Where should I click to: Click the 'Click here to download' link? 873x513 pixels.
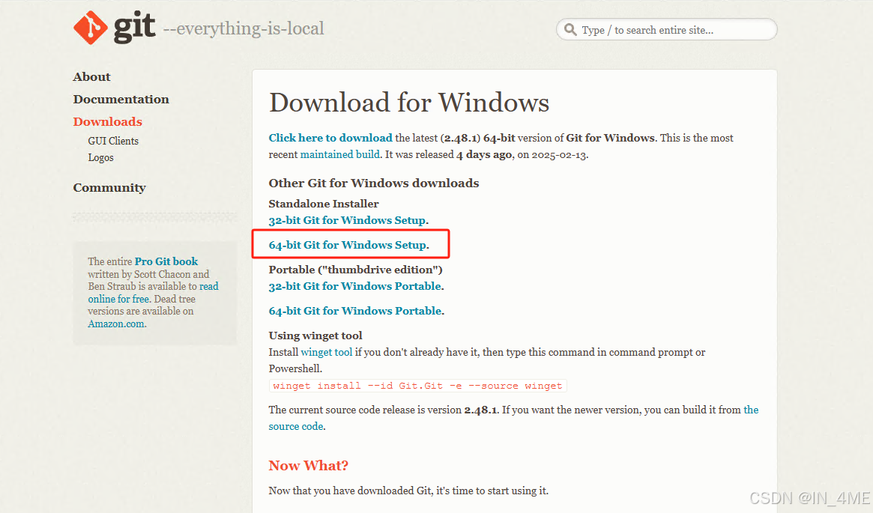(x=330, y=138)
